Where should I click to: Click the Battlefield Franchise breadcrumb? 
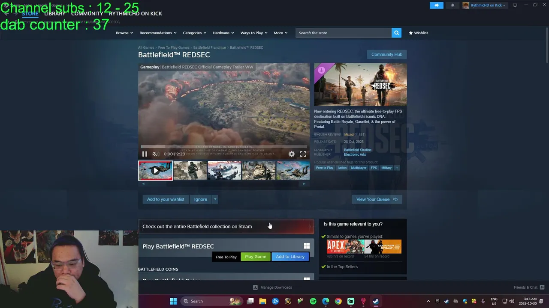pos(209,47)
